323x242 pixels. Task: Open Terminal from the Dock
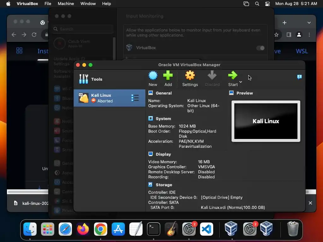(x=154, y=229)
